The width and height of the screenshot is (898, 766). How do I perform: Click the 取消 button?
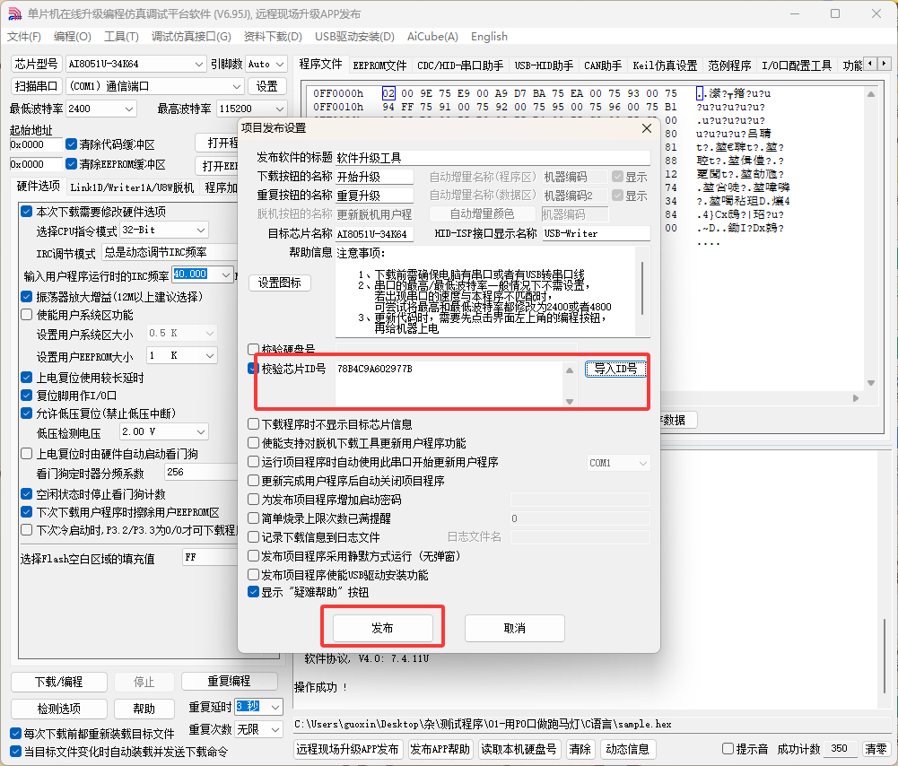click(514, 628)
